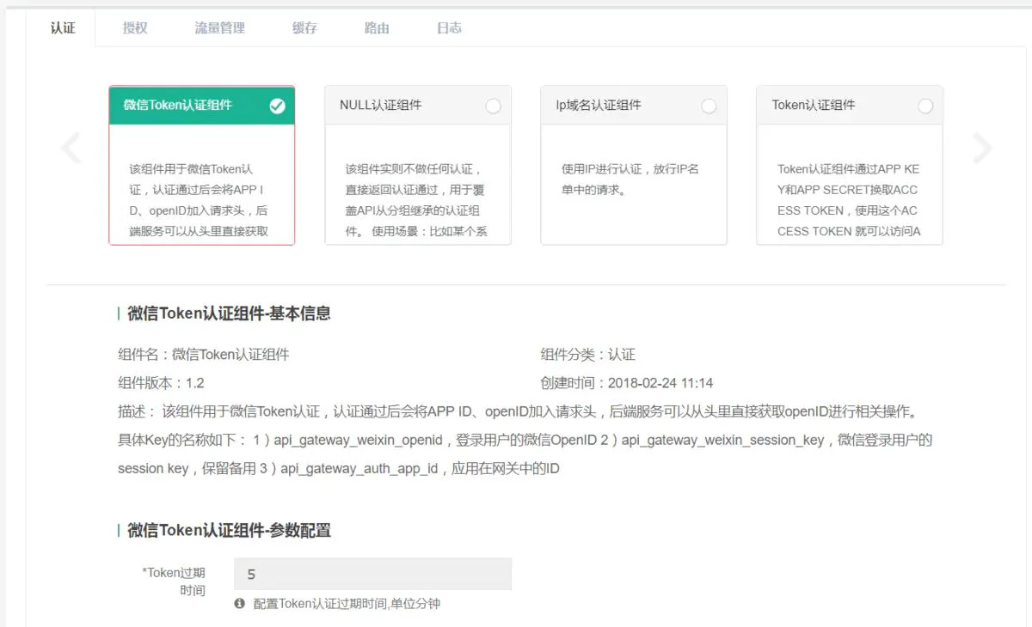
Task: Click the api_gateway_auth_app_id key text
Action: 360,468
